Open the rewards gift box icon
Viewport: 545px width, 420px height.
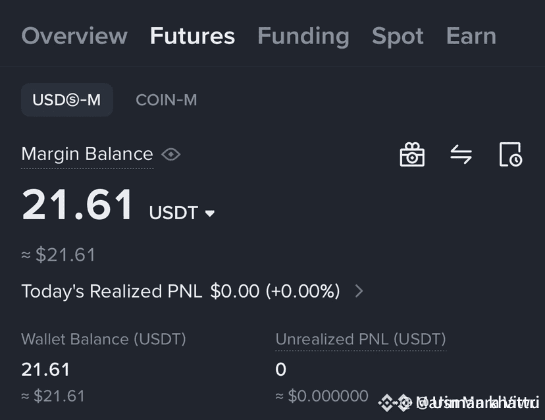(412, 155)
